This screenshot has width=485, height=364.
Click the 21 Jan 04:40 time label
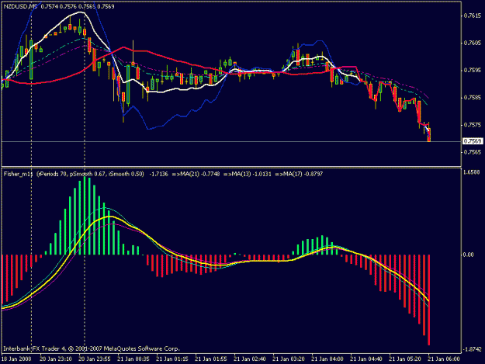tap(366, 359)
